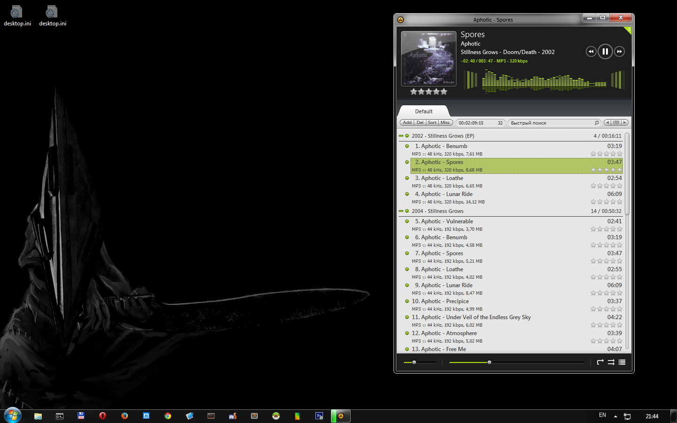Open Windows Explorer from the taskbar

[x=38, y=416]
